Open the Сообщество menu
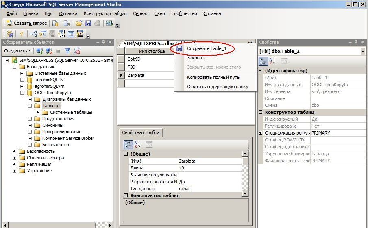The height and width of the screenshot is (228, 368). coord(184,13)
